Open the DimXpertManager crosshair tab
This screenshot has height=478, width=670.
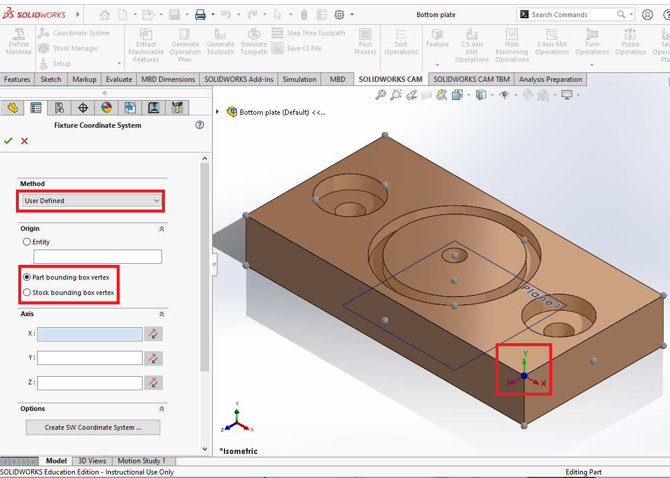83,108
